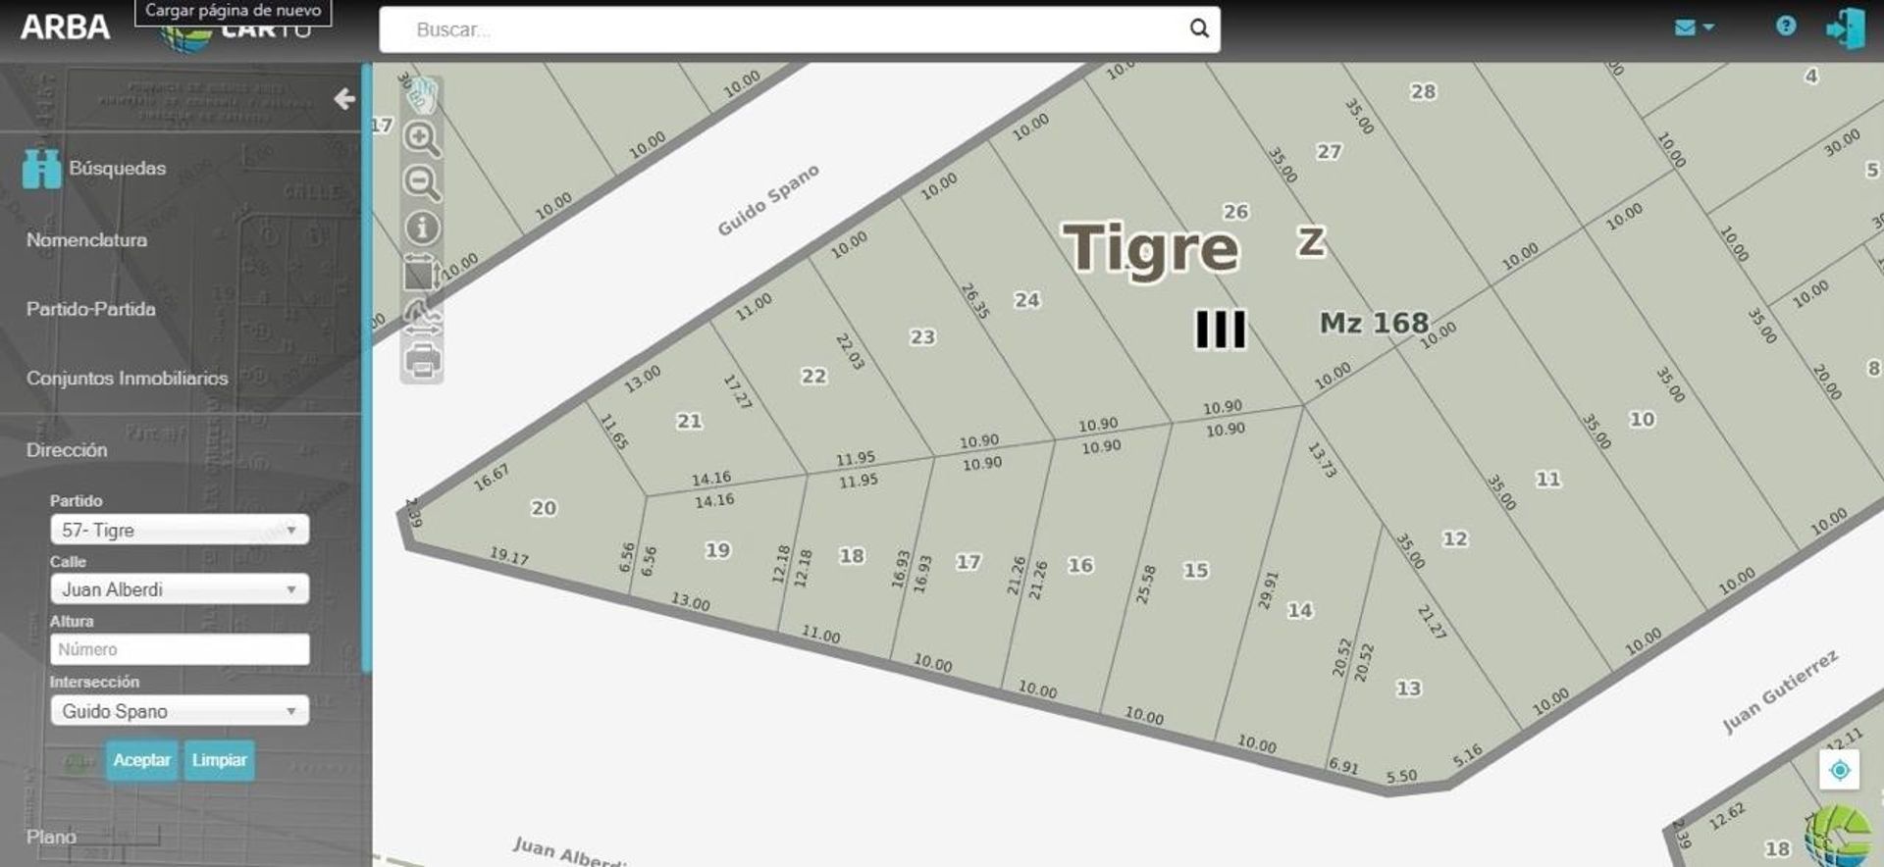Open the Partido dropdown showing 57- Tigre
Viewport: 1884px width, 867px height.
point(180,530)
